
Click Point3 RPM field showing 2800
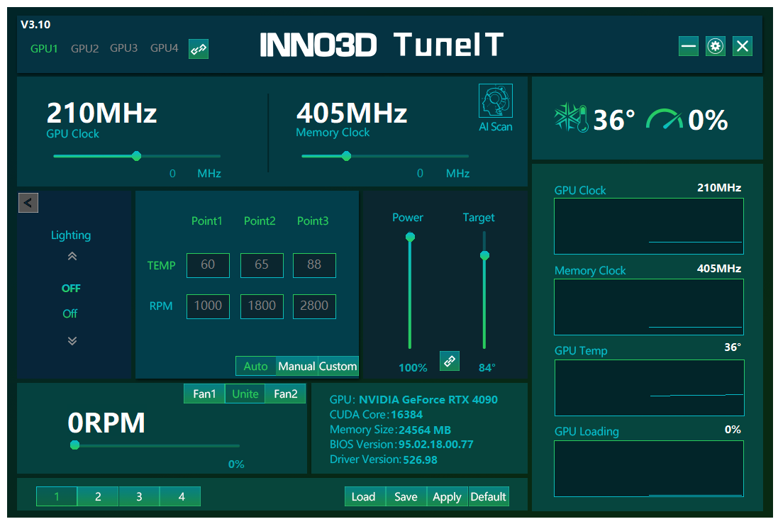pos(314,306)
